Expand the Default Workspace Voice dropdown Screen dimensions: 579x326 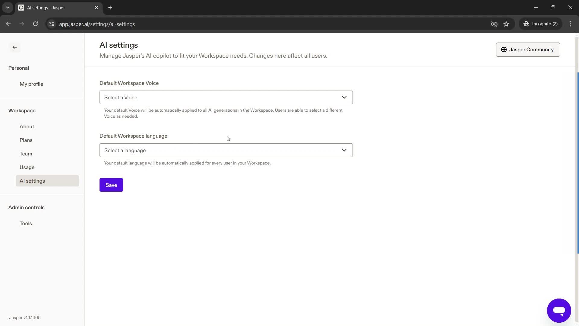click(226, 97)
